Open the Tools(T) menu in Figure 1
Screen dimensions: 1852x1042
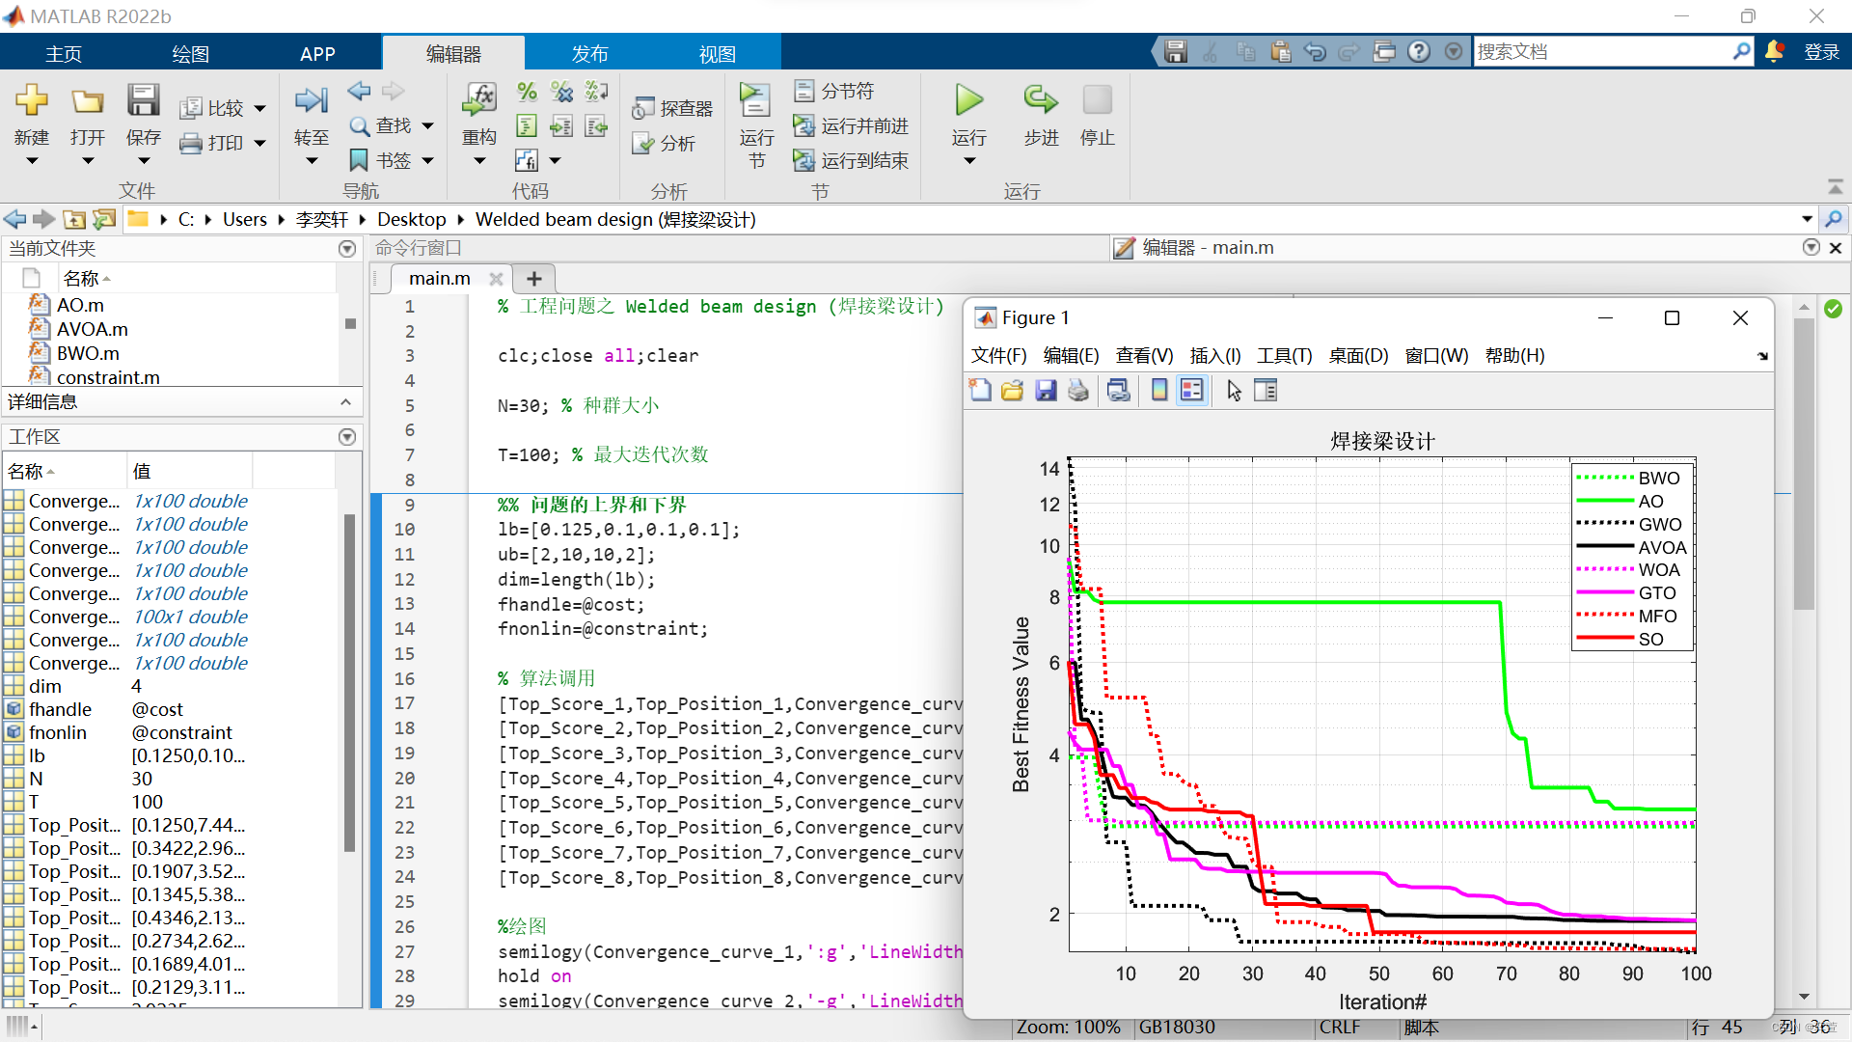[1284, 356]
